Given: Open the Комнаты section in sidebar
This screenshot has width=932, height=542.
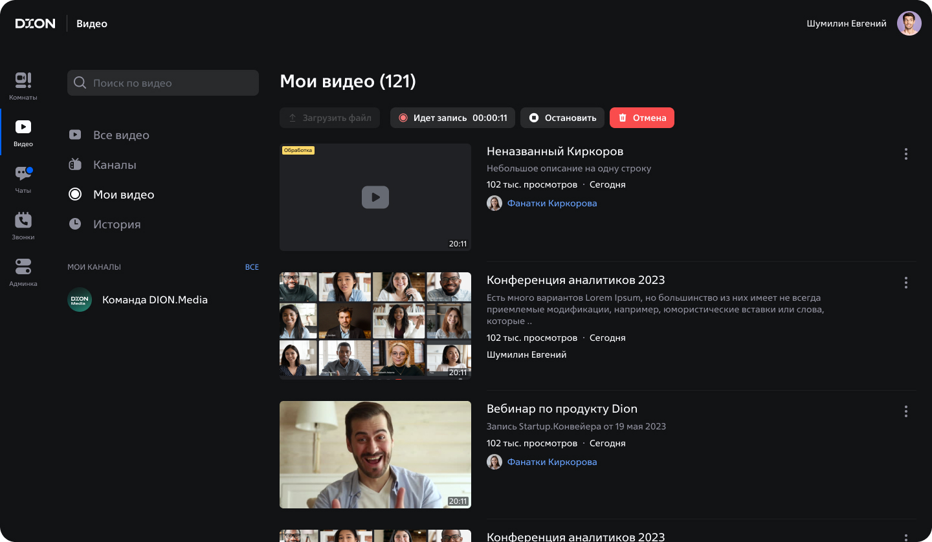Looking at the screenshot, I should (x=23, y=86).
